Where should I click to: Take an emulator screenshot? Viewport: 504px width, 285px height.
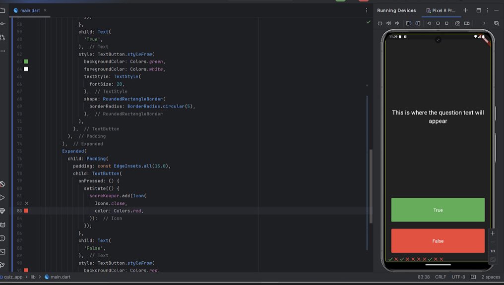(458, 23)
